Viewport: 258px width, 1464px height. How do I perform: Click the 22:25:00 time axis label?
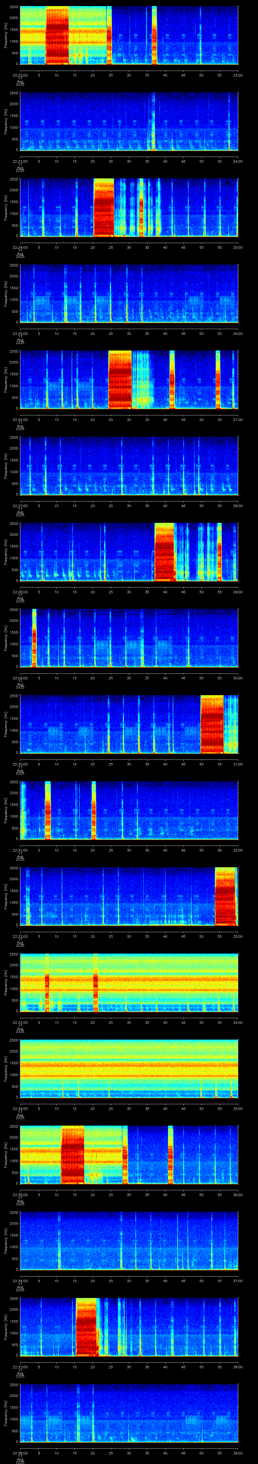pos(20,333)
